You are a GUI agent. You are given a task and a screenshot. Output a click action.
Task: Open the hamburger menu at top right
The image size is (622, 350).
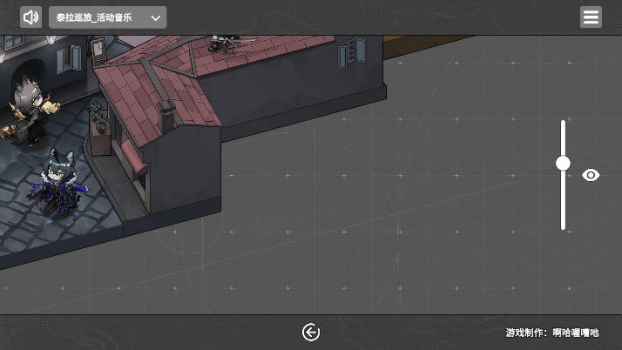click(x=591, y=17)
